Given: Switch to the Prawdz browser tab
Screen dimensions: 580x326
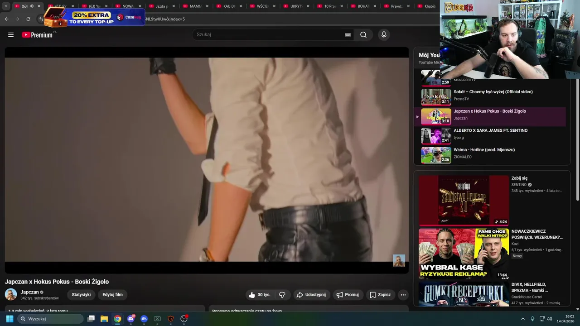Looking at the screenshot, I should pyautogui.click(x=396, y=6).
